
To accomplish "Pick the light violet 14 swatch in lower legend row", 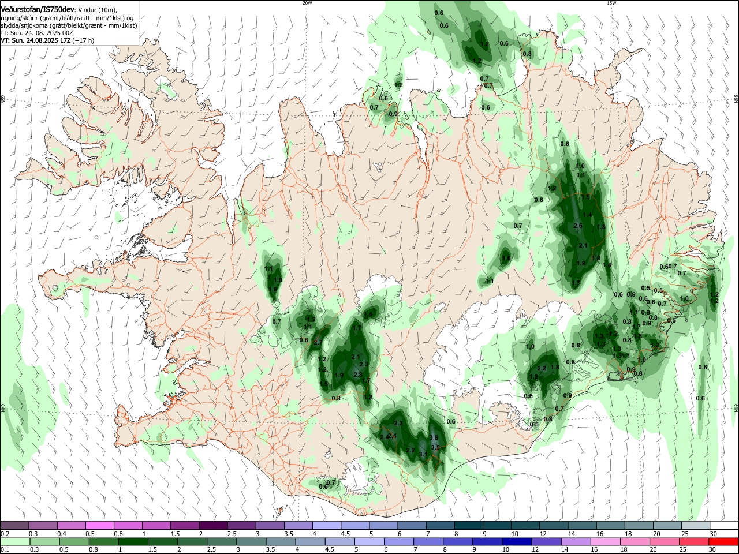I will (x=574, y=542).
